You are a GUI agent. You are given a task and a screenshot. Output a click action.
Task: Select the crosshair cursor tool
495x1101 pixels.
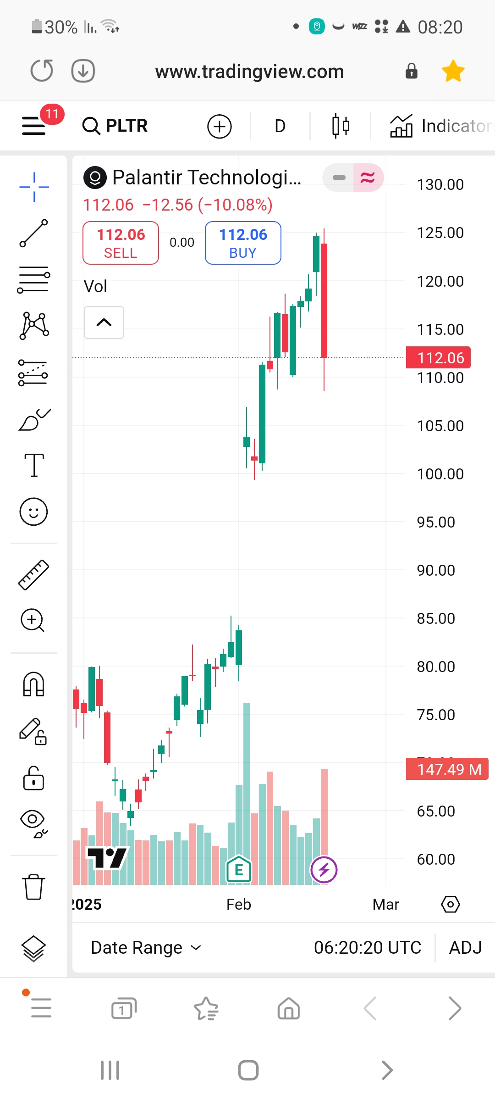pos(34,187)
